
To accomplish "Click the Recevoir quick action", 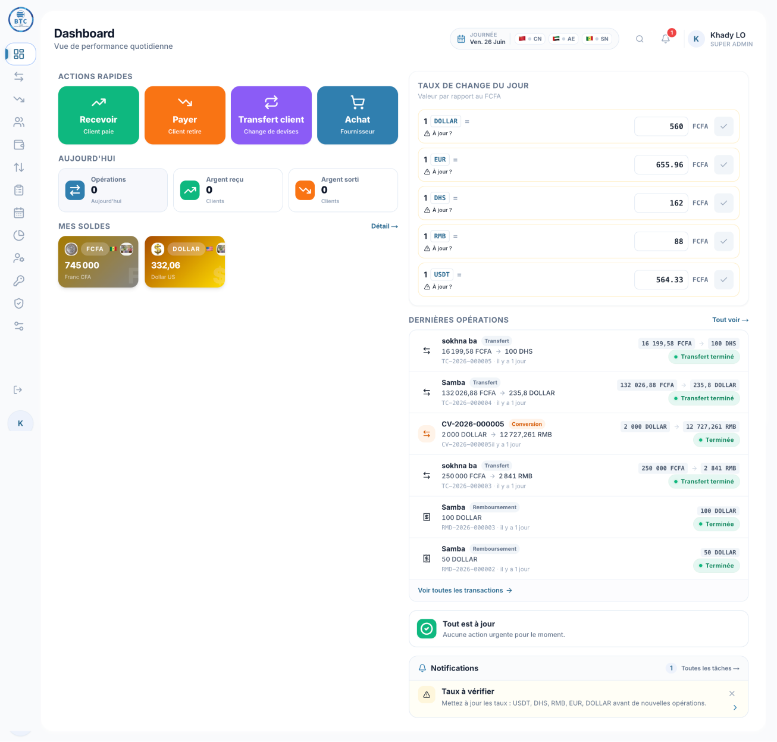I will click(99, 115).
